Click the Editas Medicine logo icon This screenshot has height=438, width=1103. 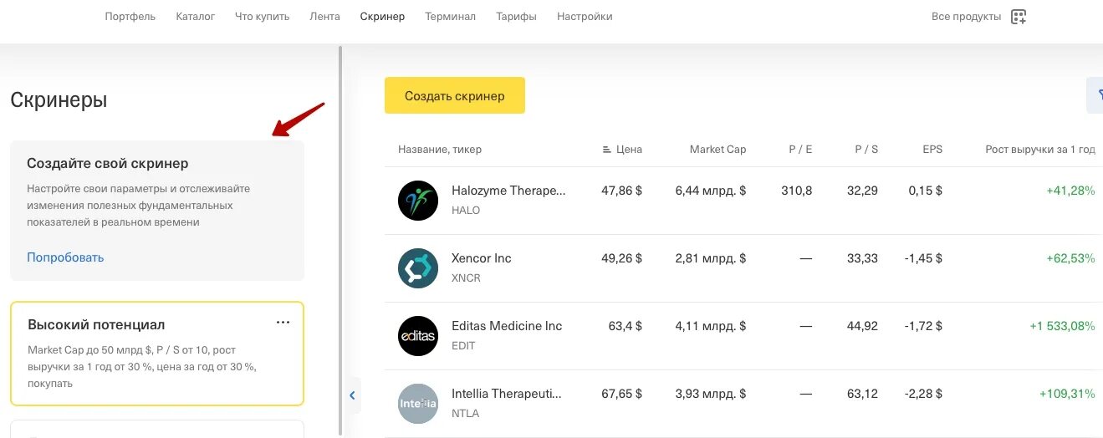point(418,336)
